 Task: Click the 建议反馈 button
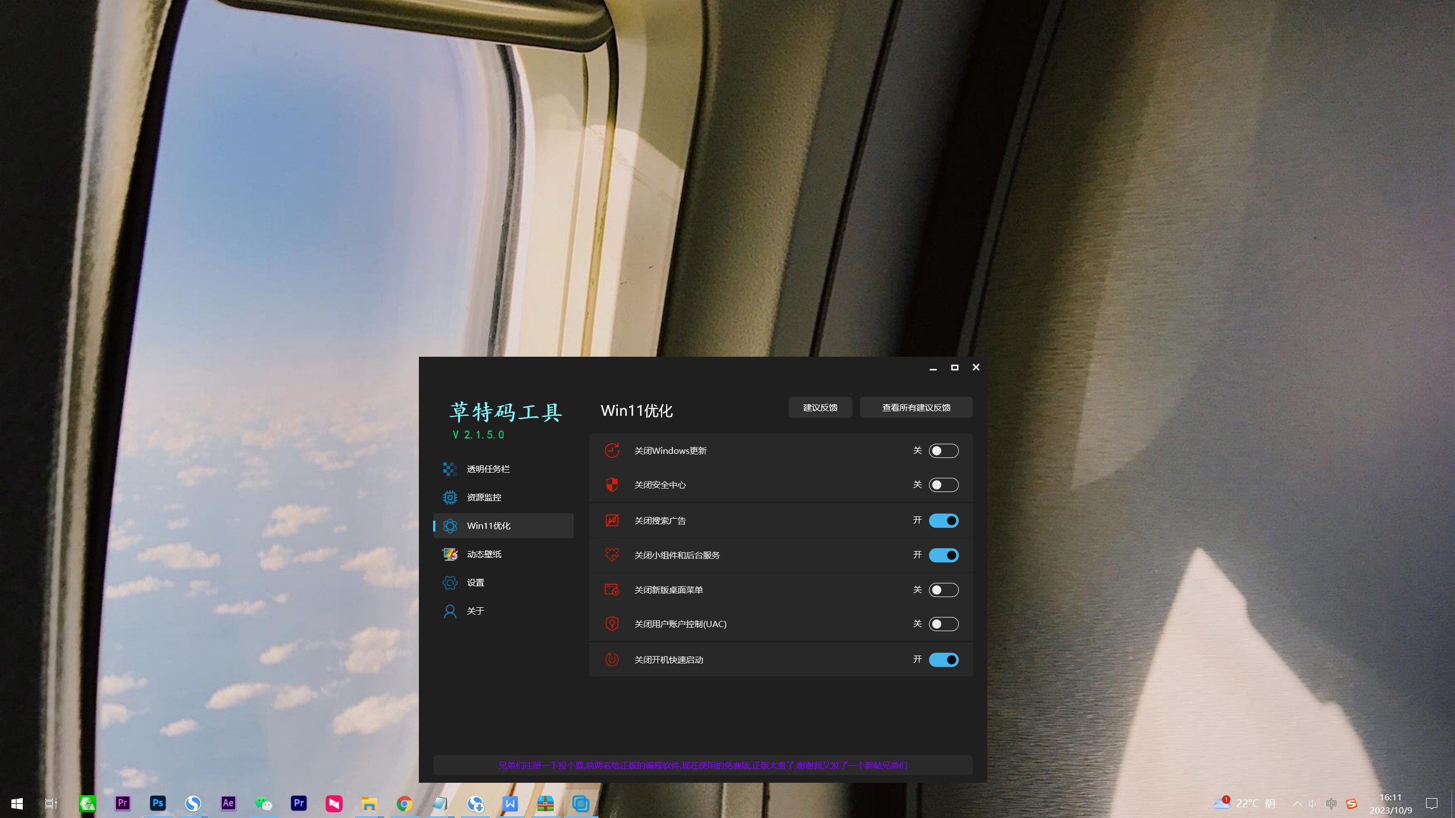pos(820,407)
